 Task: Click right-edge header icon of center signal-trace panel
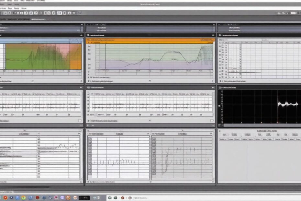(x=213, y=88)
